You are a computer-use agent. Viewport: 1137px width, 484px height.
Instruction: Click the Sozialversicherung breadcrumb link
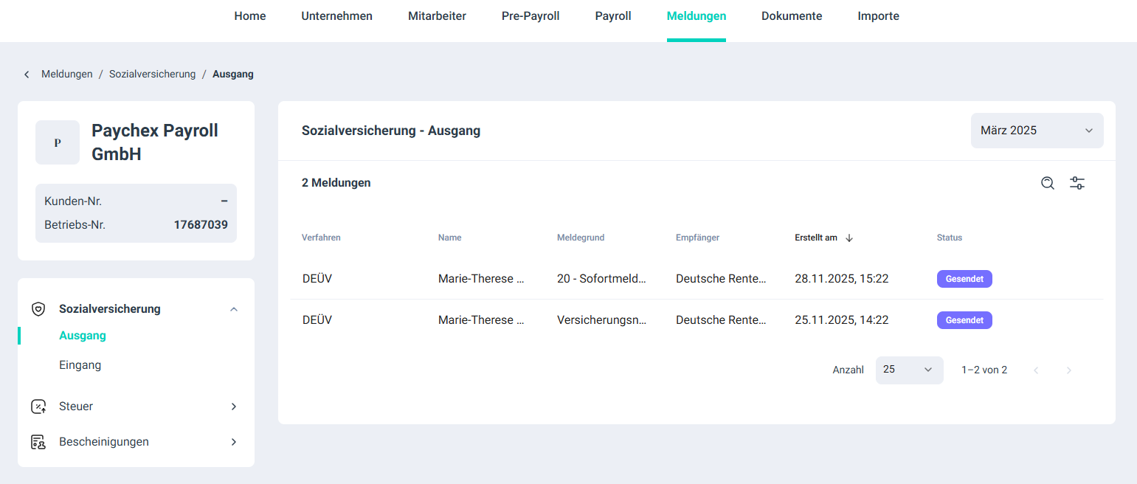[x=152, y=75]
